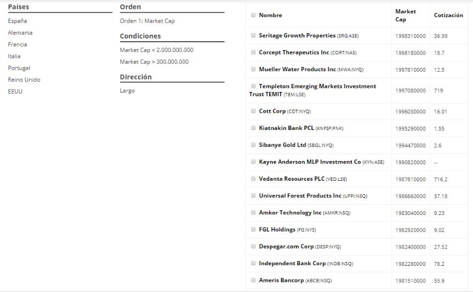
Task: Select the Mueller Water Products checkbox
Action: [254, 70]
